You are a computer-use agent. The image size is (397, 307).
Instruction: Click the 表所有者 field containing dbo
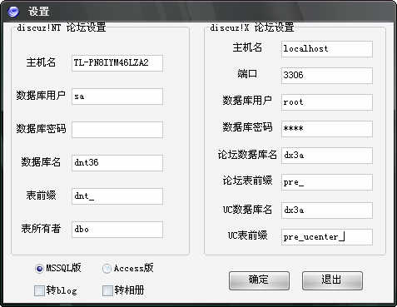click(117, 230)
